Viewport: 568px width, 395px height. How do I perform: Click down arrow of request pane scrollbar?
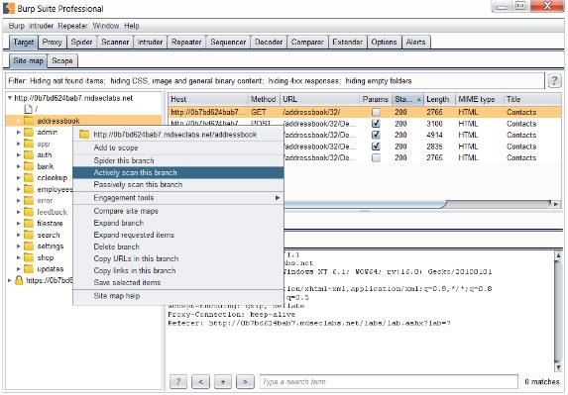[558, 367]
